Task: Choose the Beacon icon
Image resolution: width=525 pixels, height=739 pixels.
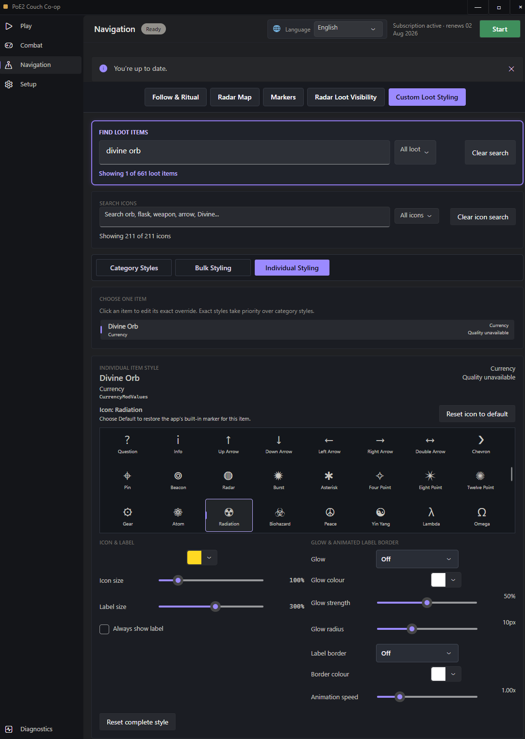Action: click(178, 479)
